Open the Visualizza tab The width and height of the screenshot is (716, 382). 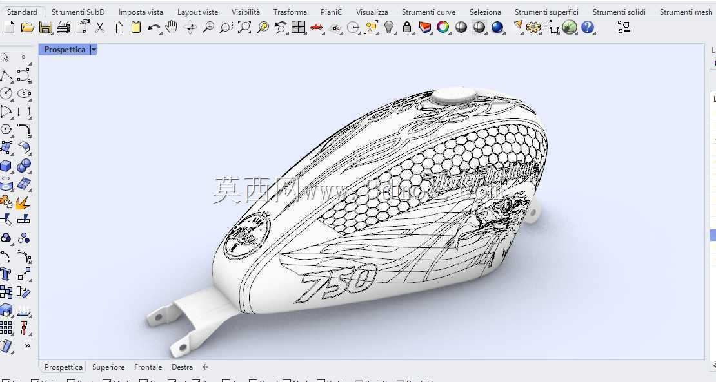point(372,12)
